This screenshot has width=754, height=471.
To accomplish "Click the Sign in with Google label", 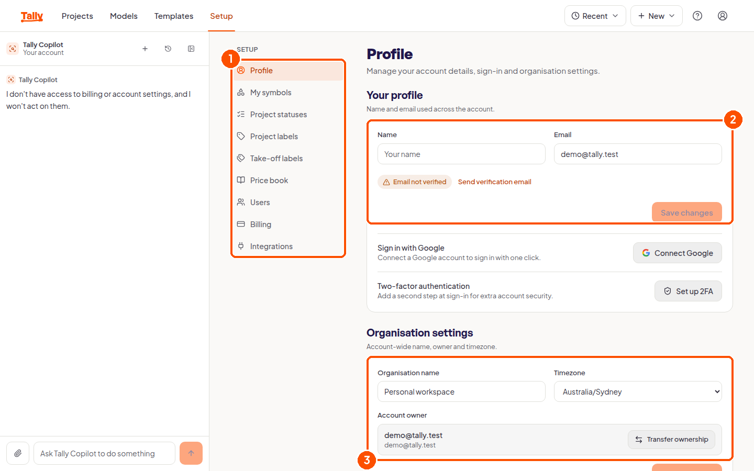I will (411, 248).
